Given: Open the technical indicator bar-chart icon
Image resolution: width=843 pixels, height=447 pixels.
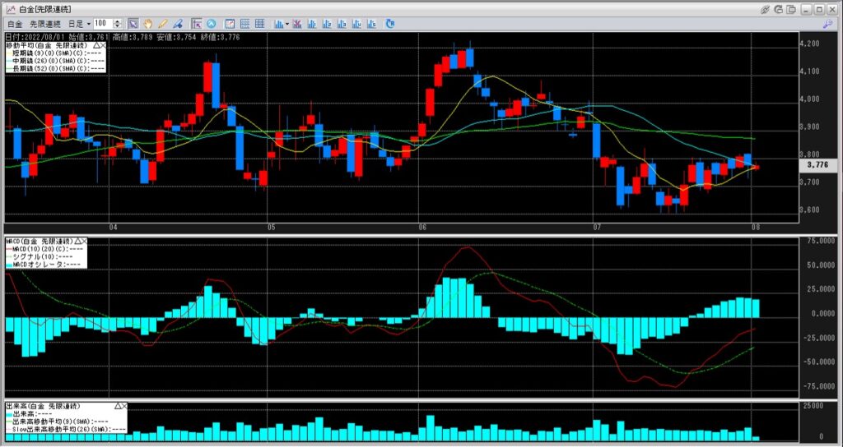Looking at the screenshot, I should pyautogui.click(x=279, y=24).
